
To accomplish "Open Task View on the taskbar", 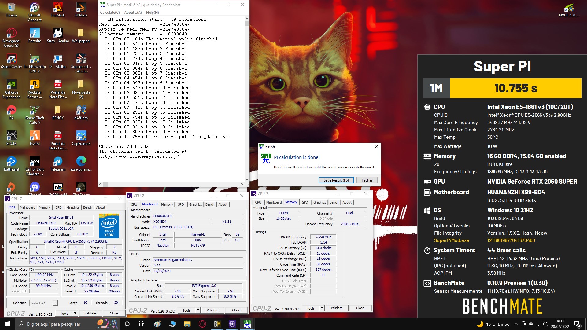I will coord(142,324).
